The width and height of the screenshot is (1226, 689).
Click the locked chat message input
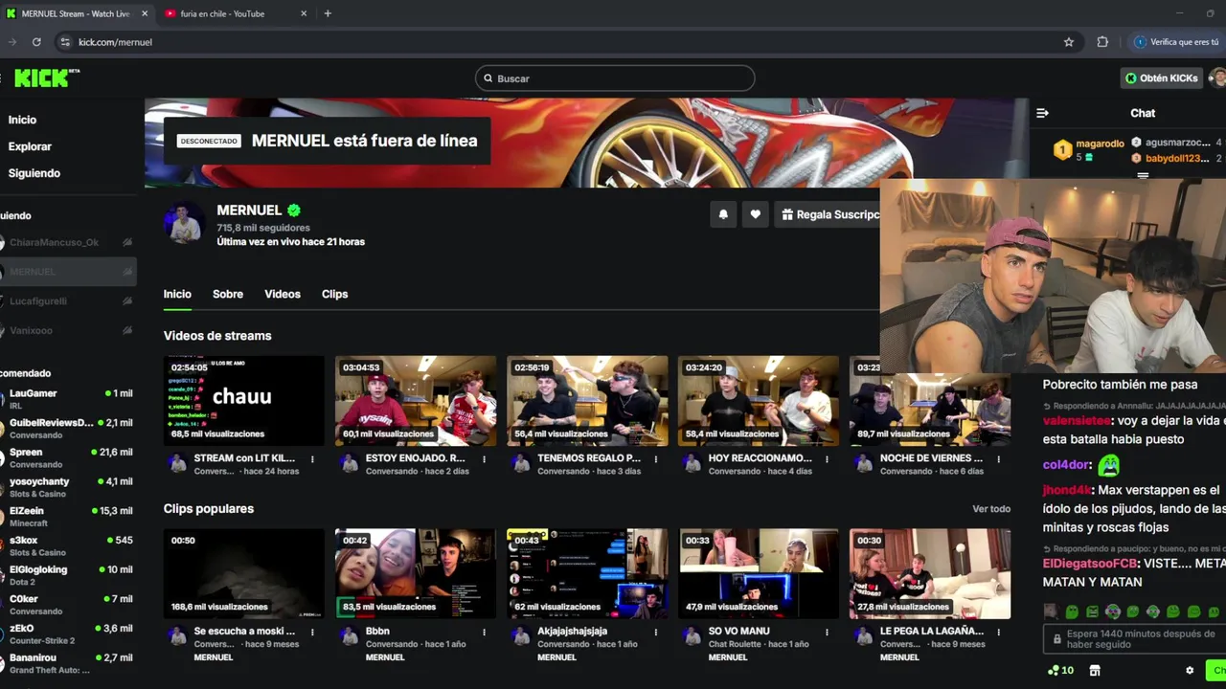1134,639
